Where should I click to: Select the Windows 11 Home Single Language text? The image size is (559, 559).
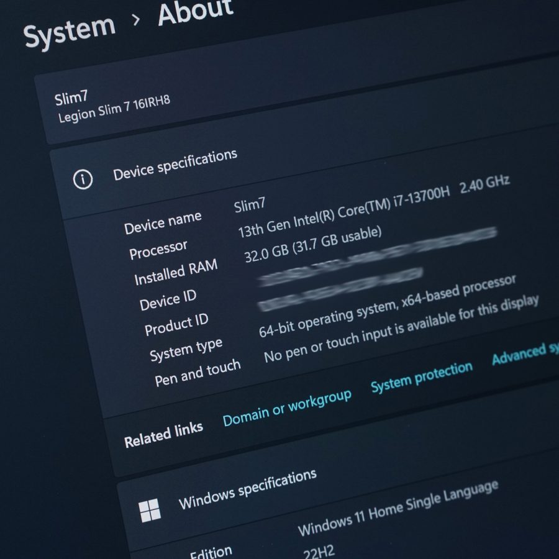point(398,508)
